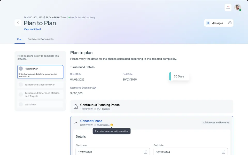
Task: Click the pencil icon on Plan to Plan step
Action: (x=21, y=69)
